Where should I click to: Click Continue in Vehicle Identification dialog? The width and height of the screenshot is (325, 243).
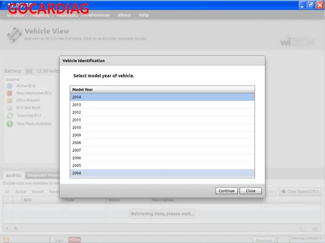point(226,191)
